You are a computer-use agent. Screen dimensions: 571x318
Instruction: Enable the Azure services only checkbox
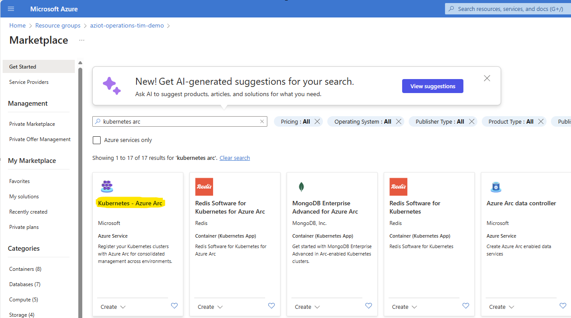(97, 140)
